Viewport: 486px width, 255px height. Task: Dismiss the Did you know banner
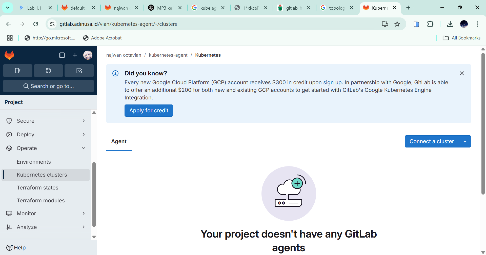tap(462, 73)
